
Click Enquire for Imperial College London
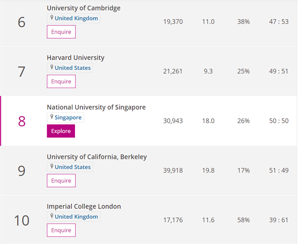tap(61, 230)
